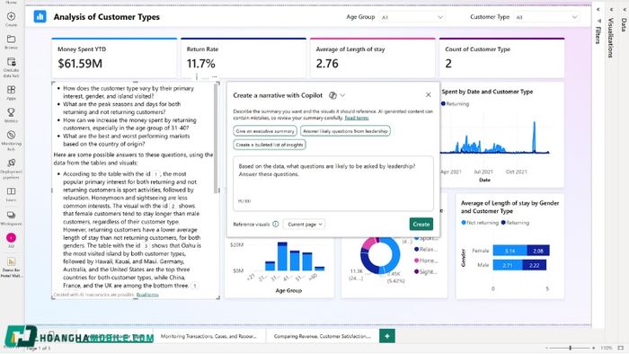
Task: Click footnote reference 3 in the narrative
Action: 146,245
